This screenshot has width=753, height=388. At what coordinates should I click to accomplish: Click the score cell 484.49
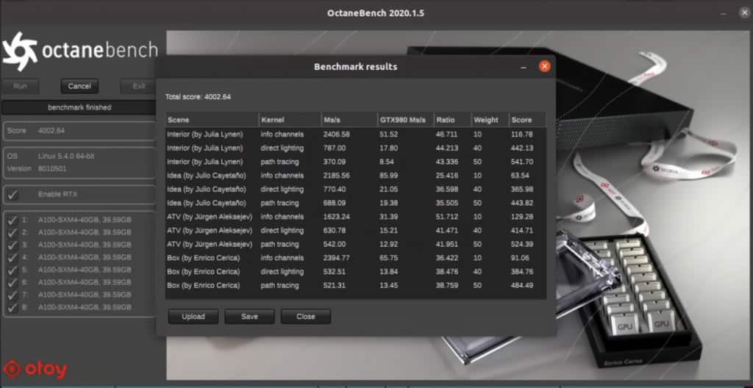(x=522, y=285)
